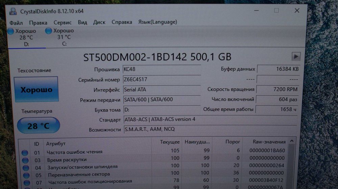Click the CrystalDiskInfo title bar icon

(13, 11)
